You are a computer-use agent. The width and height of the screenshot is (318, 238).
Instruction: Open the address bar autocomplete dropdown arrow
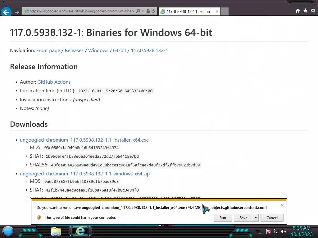(x=143, y=11)
